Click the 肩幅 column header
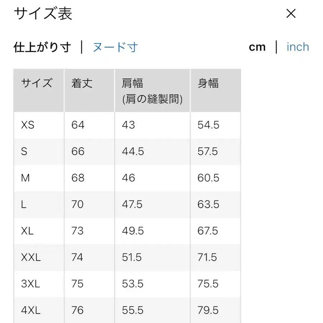The height and width of the screenshot is (323, 323). pyautogui.click(x=132, y=83)
